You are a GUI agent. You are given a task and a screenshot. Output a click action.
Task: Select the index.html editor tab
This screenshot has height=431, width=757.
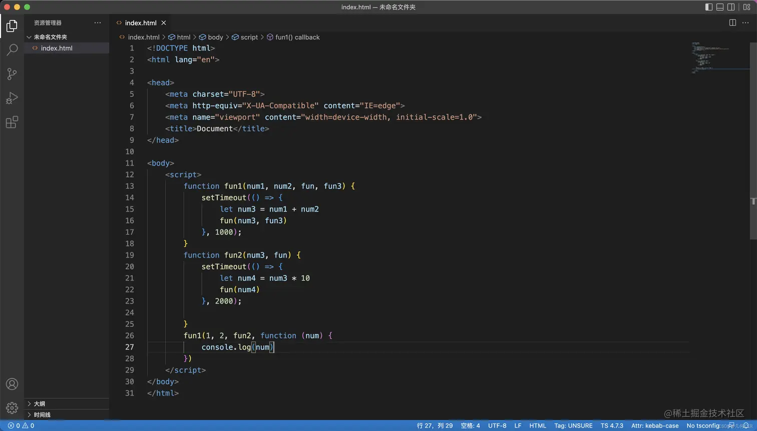coord(141,22)
